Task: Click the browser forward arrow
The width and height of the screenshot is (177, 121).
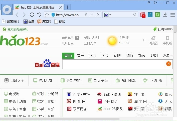Action: click(x=24, y=15)
